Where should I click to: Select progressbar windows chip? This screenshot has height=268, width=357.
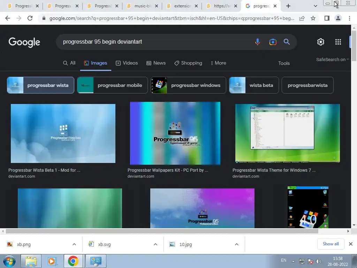click(189, 85)
